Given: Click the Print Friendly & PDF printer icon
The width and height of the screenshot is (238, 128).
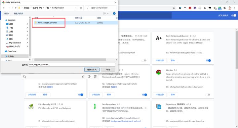Looking at the screenshot, I should point(31,106).
